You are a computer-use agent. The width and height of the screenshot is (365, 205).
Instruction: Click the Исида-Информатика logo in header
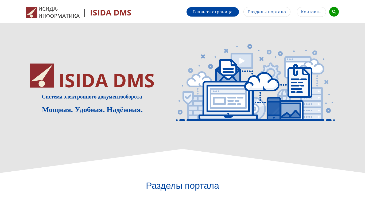(x=53, y=13)
